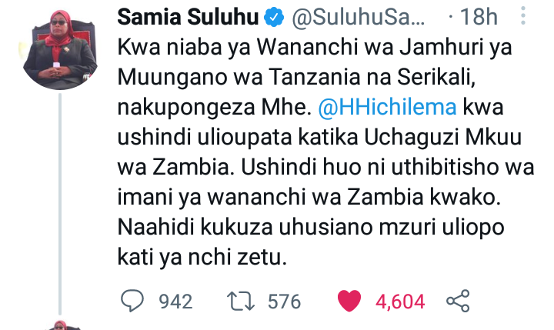Open the @HHichilema mention link
This screenshot has width=554, height=330.
(x=387, y=107)
